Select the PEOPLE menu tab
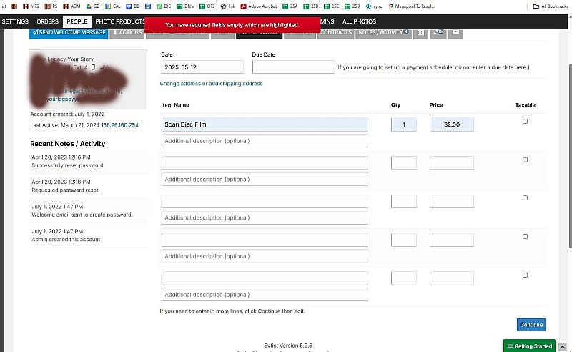Viewport: 572px width, 352px height. 77,21
